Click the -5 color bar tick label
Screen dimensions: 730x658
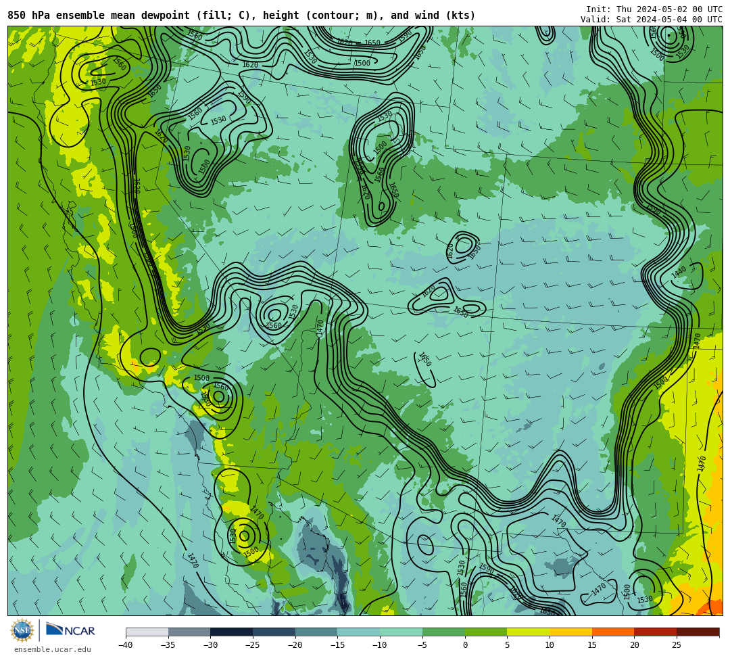point(422,645)
